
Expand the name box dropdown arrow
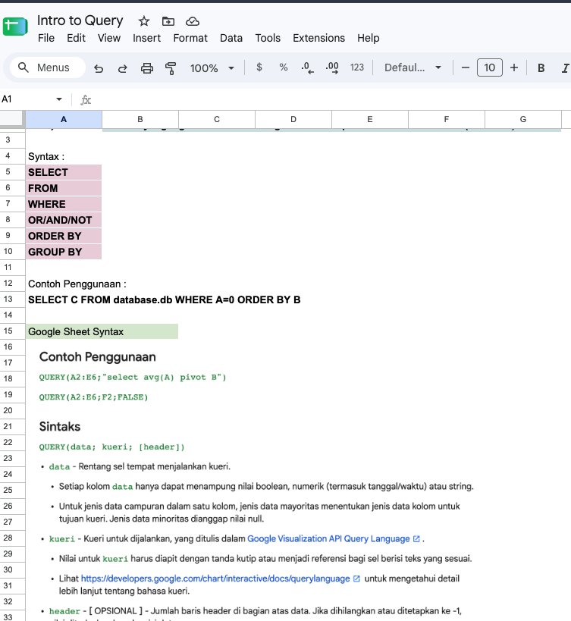59,99
